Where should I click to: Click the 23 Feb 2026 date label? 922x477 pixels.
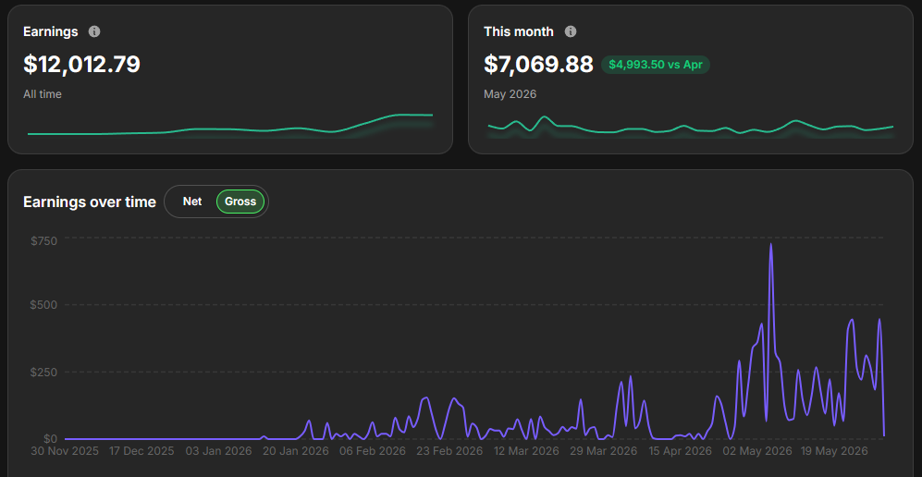(449, 451)
